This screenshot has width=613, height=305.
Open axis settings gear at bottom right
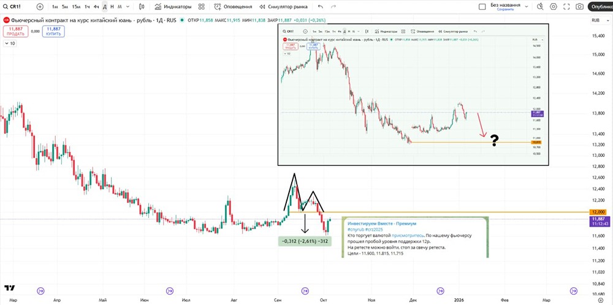tap(601, 300)
